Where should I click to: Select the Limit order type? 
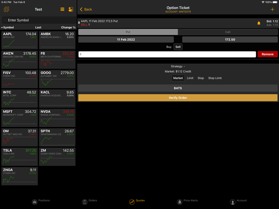[x=190, y=78]
